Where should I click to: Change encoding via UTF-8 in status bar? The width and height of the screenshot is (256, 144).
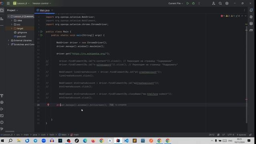click(x=231, y=135)
